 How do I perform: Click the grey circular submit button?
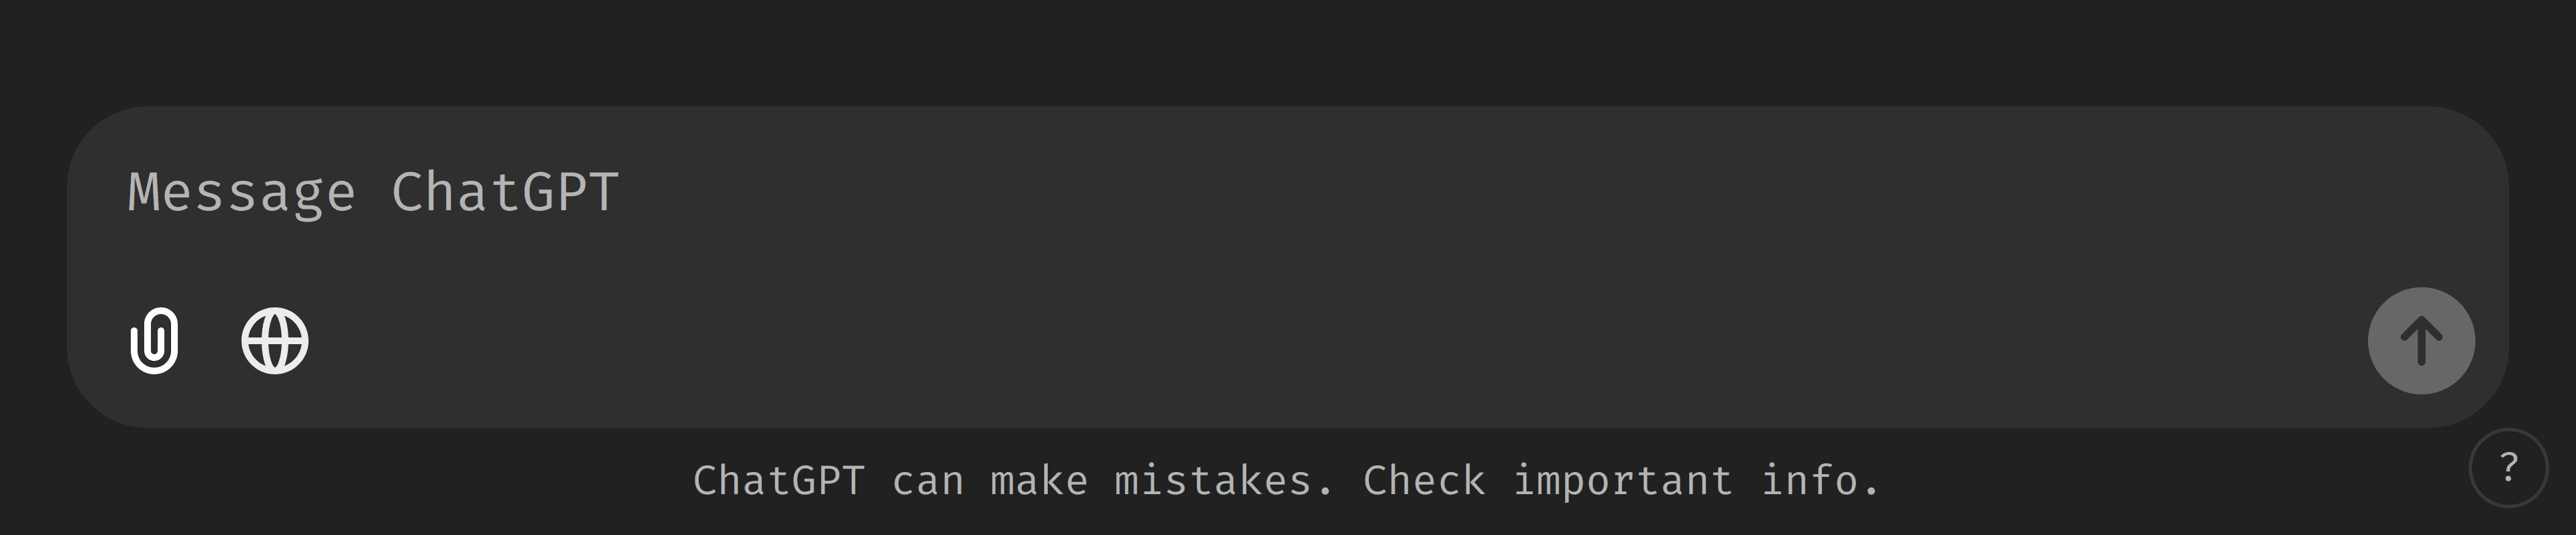pyautogui.click(x=2421, y=340)
